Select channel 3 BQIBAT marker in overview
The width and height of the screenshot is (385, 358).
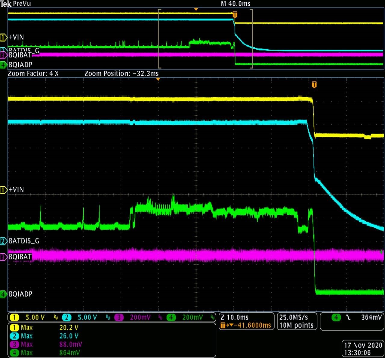[x=4, y=55]
